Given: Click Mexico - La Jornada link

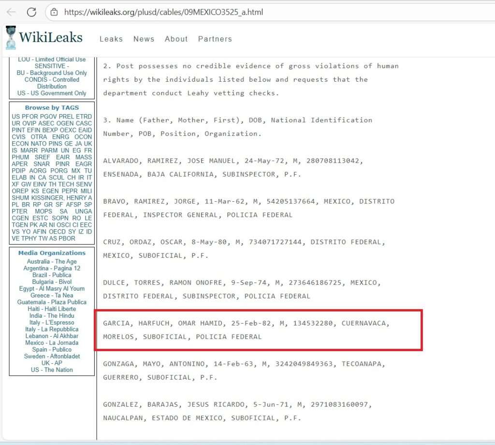Looking at the screenshot, I should click(52, 343).
